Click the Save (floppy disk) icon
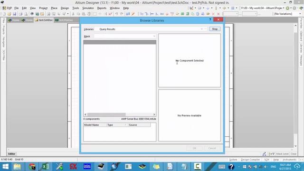The height and width of the screenshot is (171, 304). click(14, 14)
